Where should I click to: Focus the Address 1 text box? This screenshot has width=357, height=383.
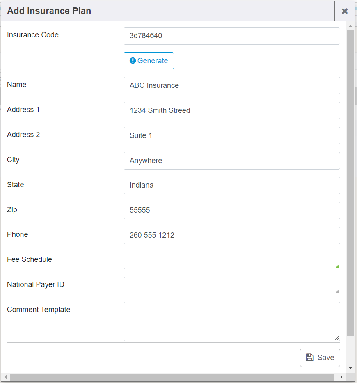click(x=231, y=110)
